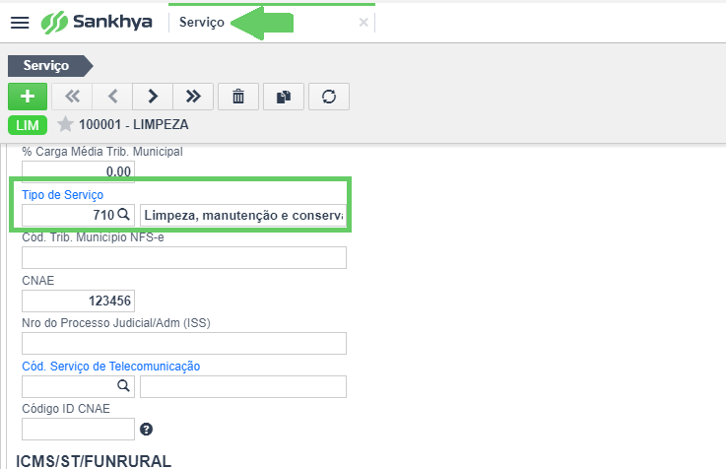726x469 pixels.
Task: Open Cód. Serviço de Telecomunicação link
Action: 111,367
